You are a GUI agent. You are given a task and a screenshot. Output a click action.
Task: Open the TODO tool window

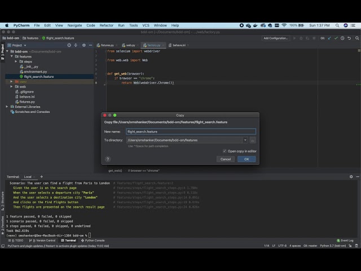coord(16,241)
